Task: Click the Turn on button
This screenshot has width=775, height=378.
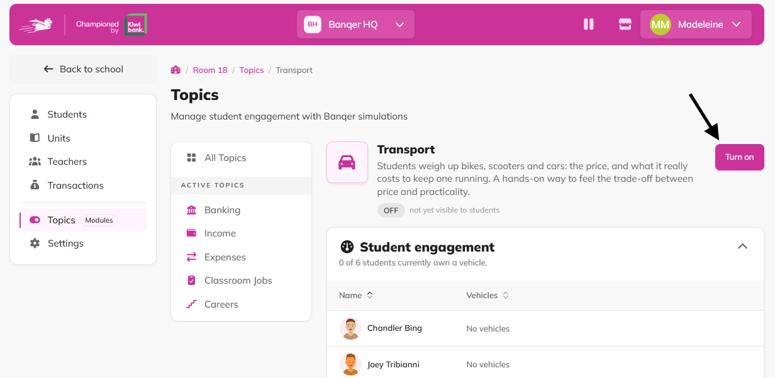Action: tap(740, 157)
